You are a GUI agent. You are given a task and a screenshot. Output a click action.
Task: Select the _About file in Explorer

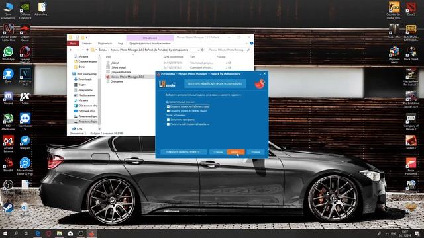115,63
